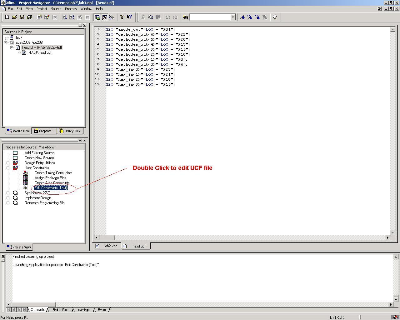Viewport: 400px width, 320px height.
Task: Click the Find binoculars toolbar icon
Action: tap(185, 17)
